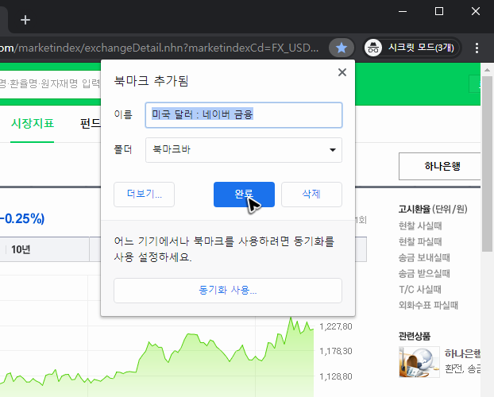Click 외화수표 파실때 link
Viewport: 494px width, 397px height.
tap(428, 305)
